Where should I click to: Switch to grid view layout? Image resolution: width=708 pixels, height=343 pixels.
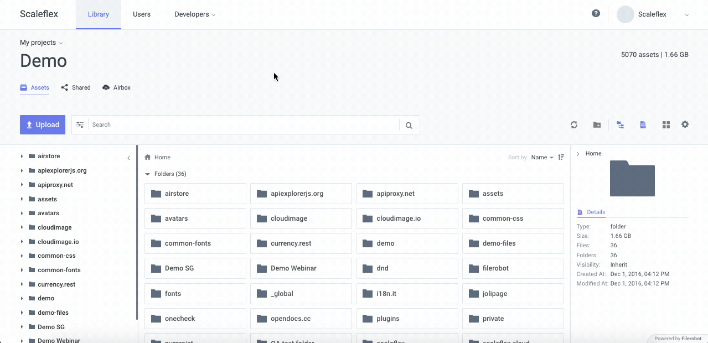tap(666, 125)
